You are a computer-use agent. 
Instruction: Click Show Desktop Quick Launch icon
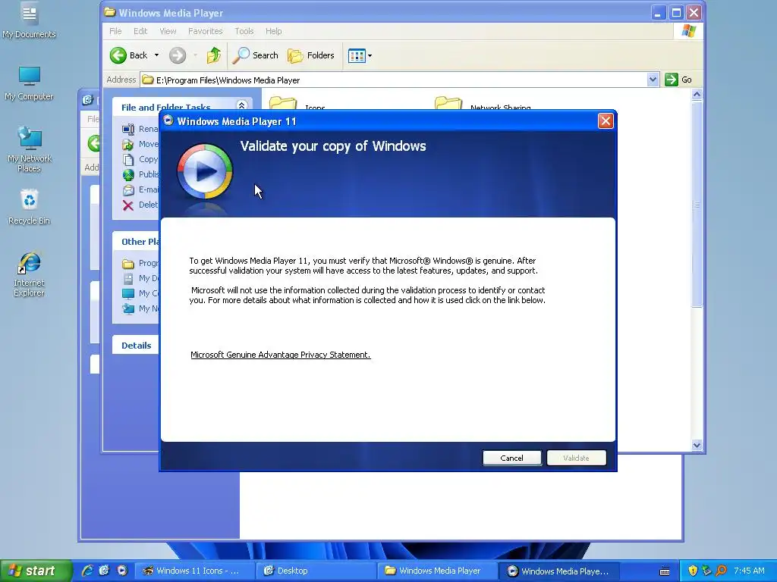[x=104, y=571]
